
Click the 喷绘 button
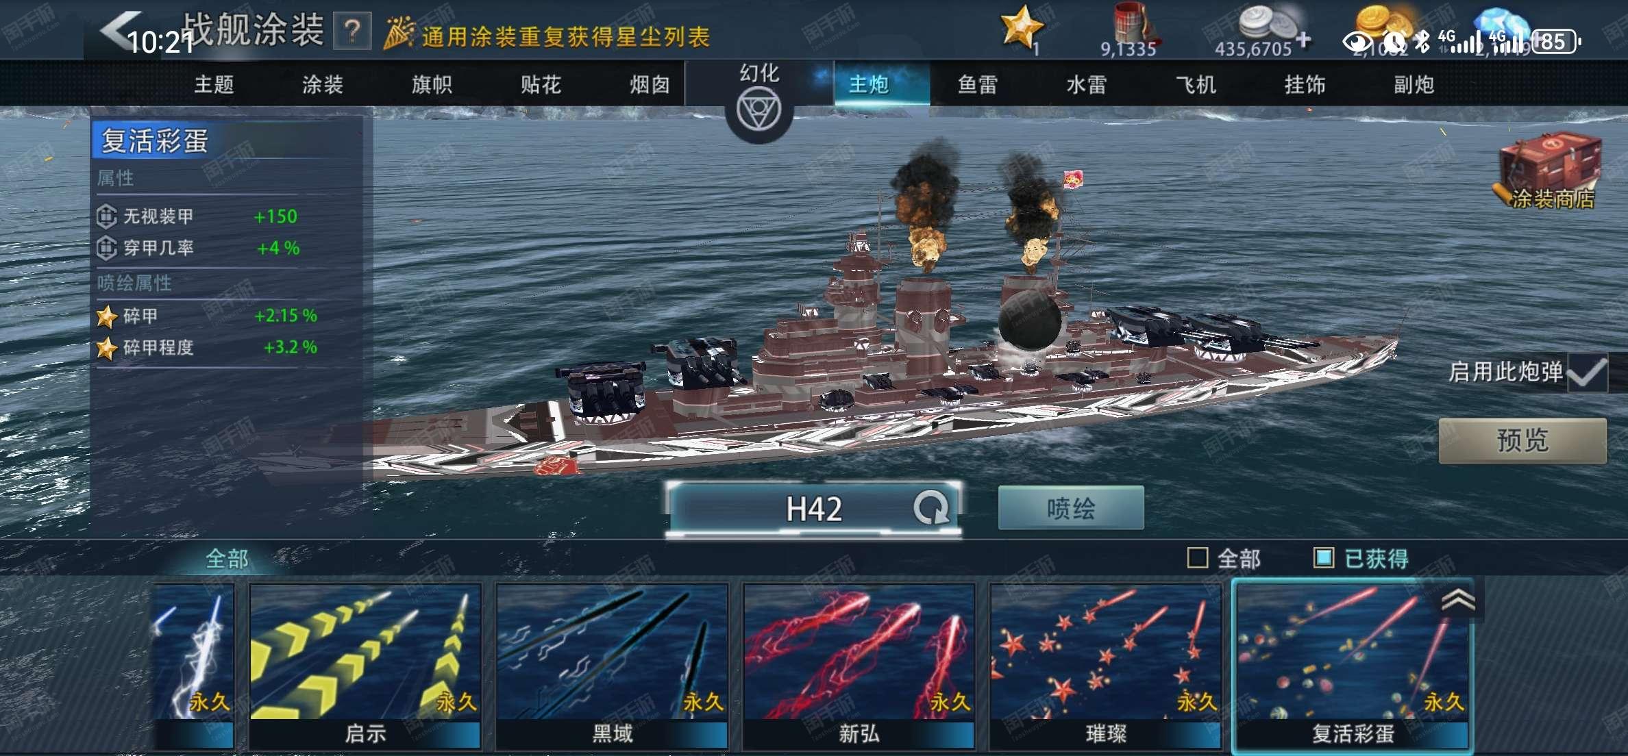[1071, 508]
